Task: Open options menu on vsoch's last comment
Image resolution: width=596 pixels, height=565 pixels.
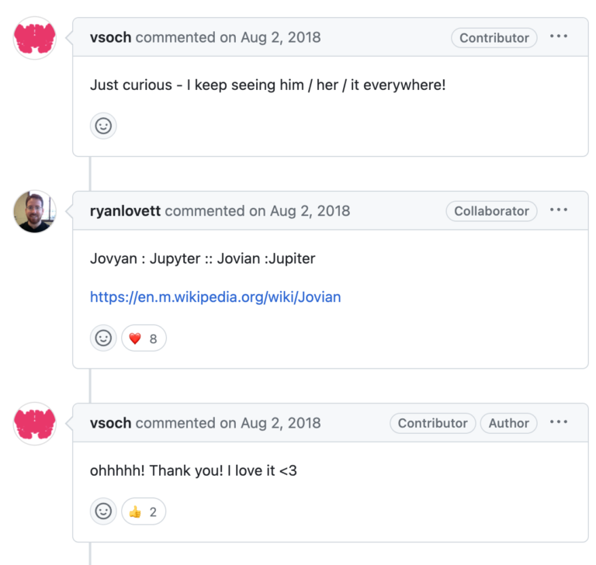Action: tap(559, 422)
